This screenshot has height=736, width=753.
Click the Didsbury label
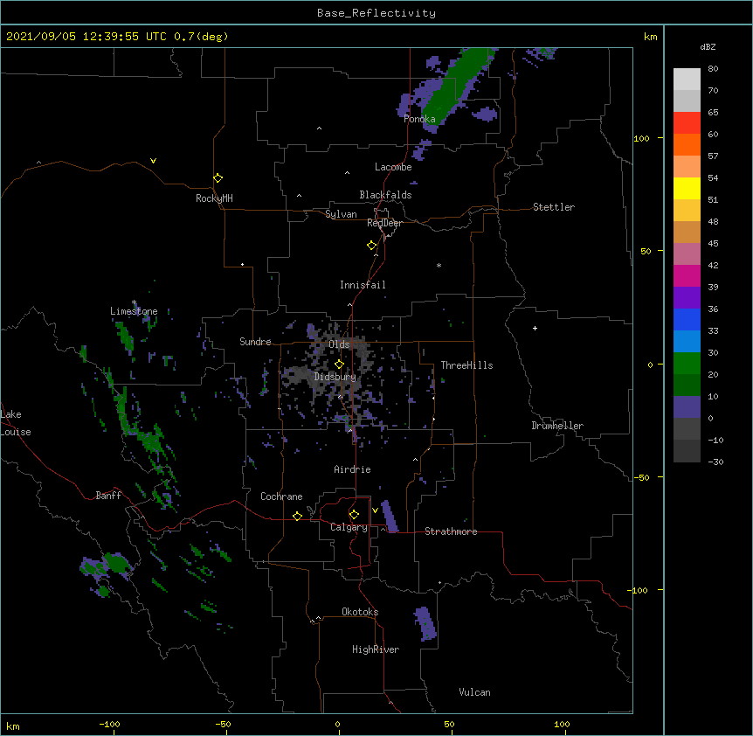click(335, 377)
